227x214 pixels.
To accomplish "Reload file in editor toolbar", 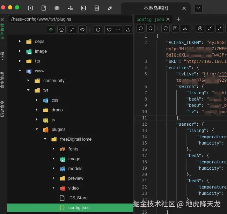I will pyautogui.click(x=166, y=28).
